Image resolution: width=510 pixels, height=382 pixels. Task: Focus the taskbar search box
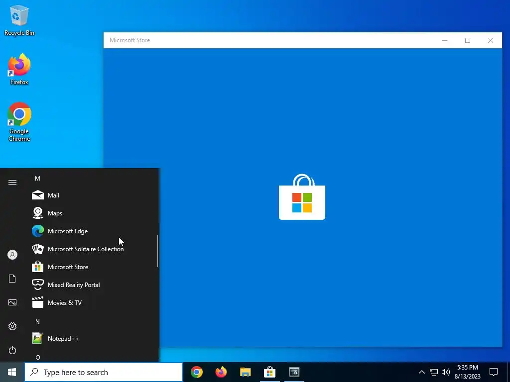[x=104, y=372]
